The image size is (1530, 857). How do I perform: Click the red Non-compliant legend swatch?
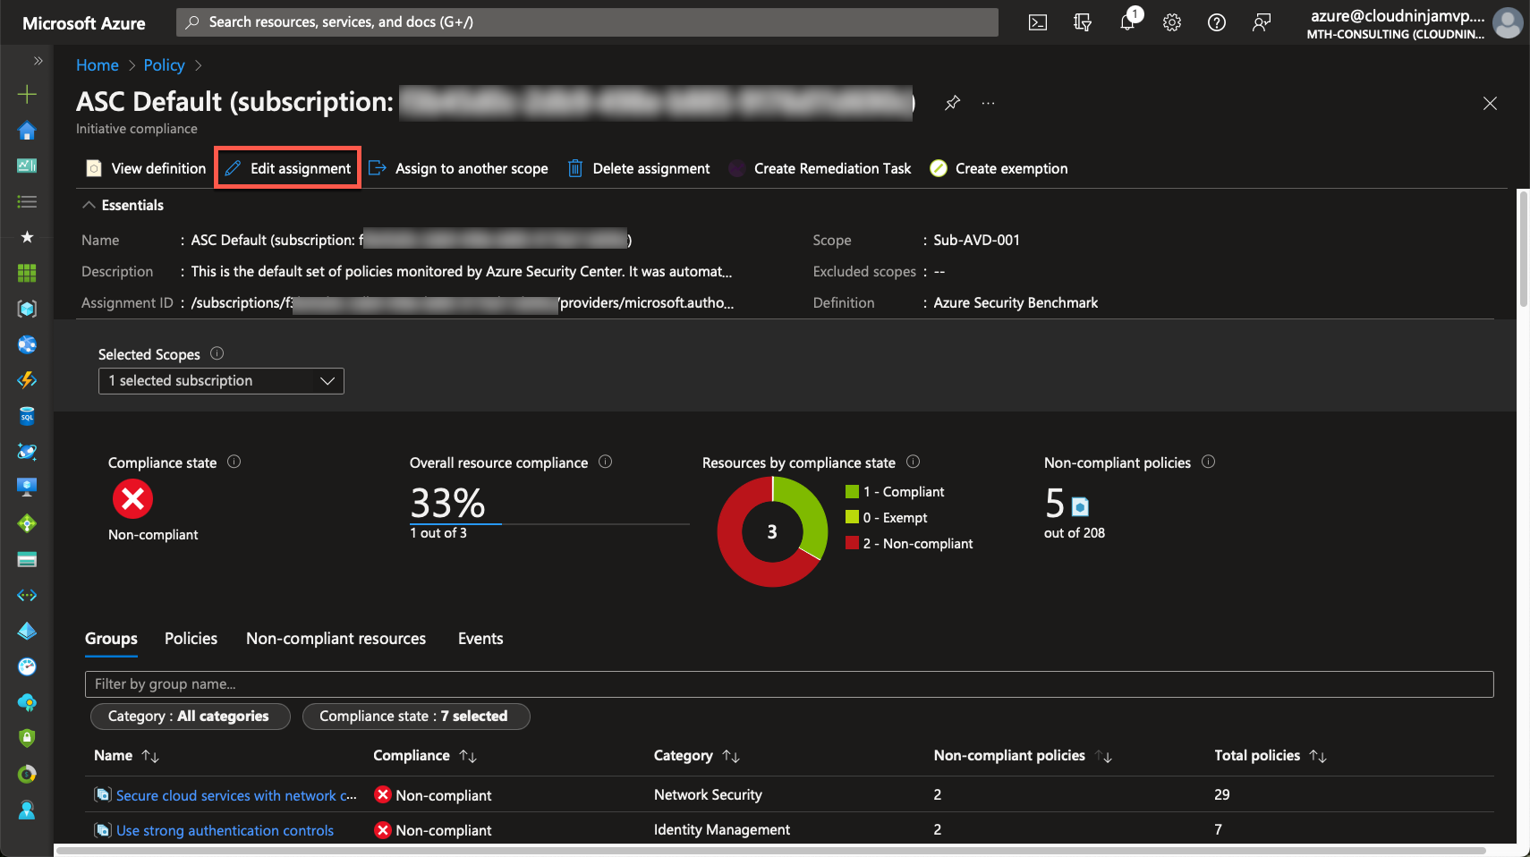[x=852, y=543]
